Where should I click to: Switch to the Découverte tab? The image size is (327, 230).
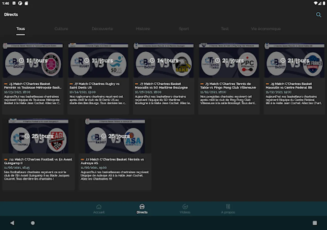pos(102,29)
